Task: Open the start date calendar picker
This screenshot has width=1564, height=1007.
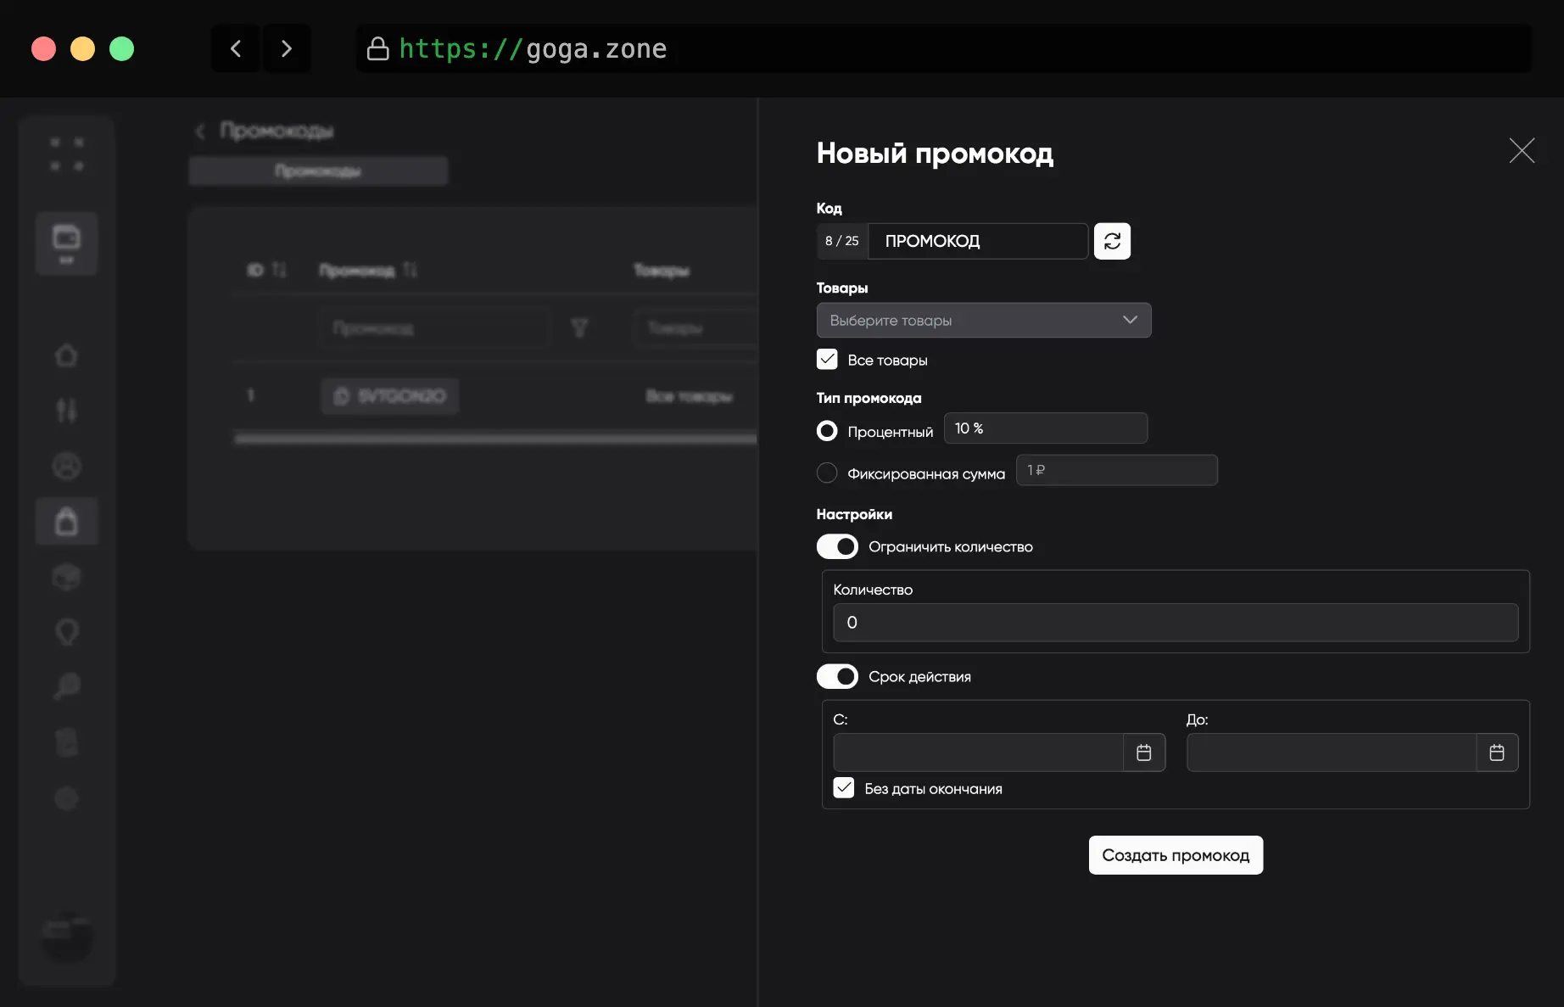Action: click(1143, 752)
